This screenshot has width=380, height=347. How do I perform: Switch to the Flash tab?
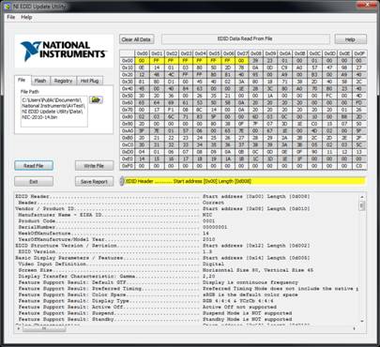coord(40,81)
